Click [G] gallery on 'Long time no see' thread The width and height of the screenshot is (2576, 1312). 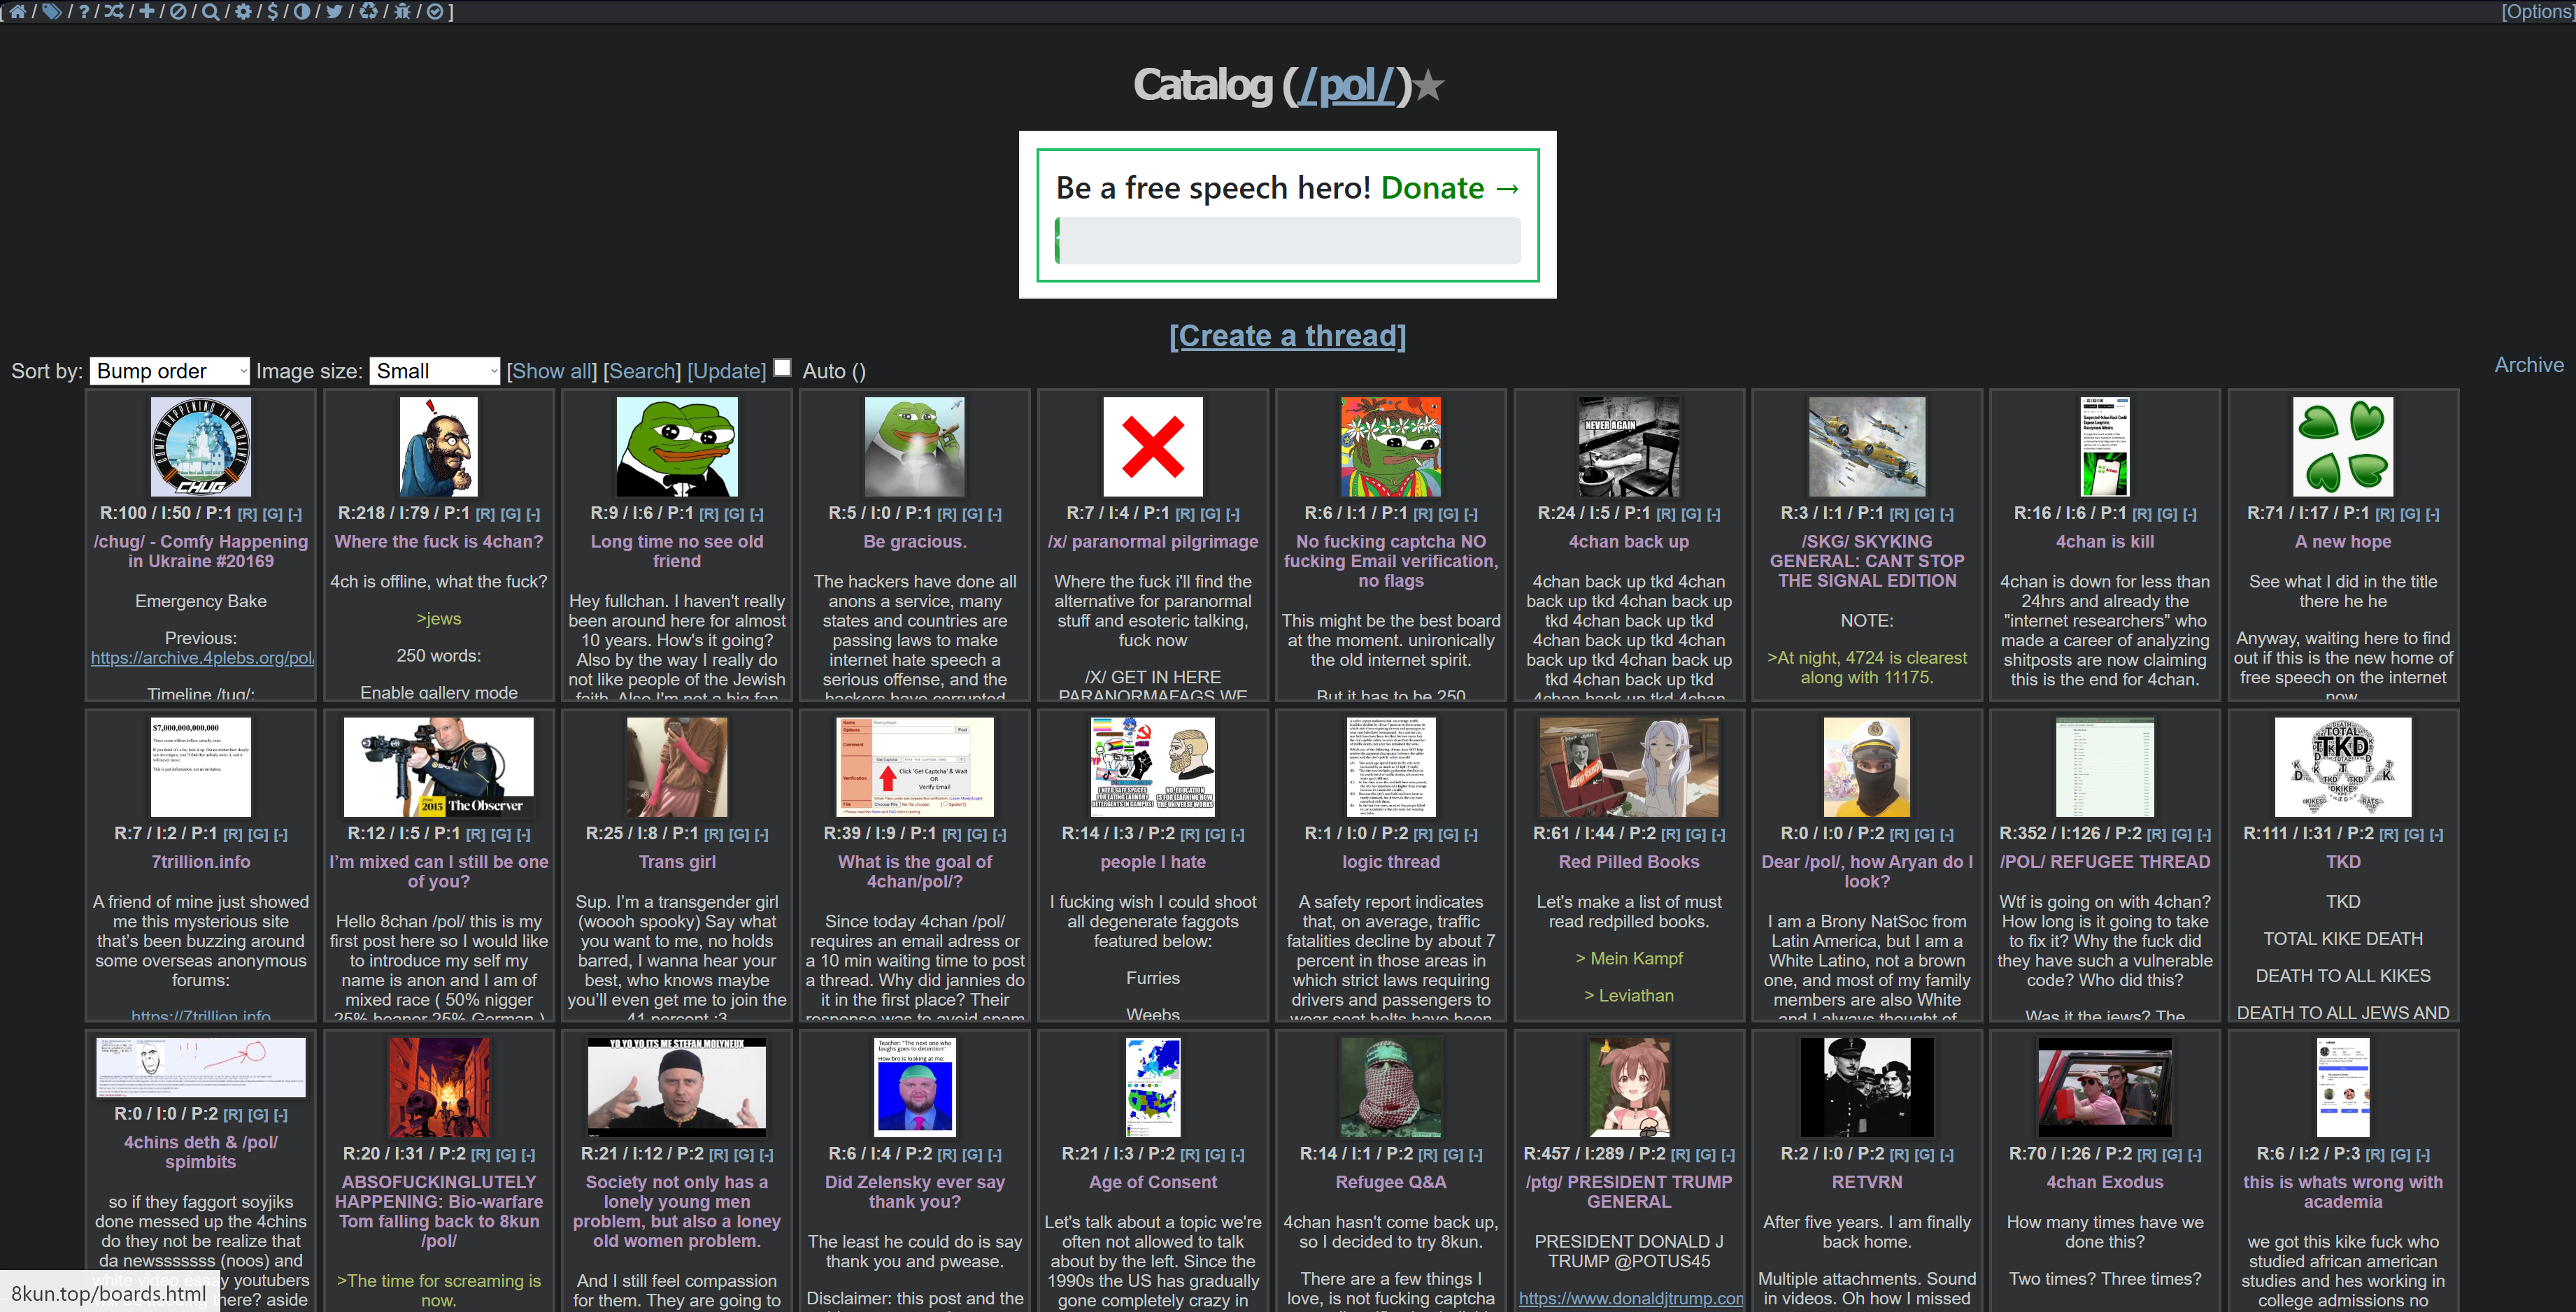tap(733, 514)
